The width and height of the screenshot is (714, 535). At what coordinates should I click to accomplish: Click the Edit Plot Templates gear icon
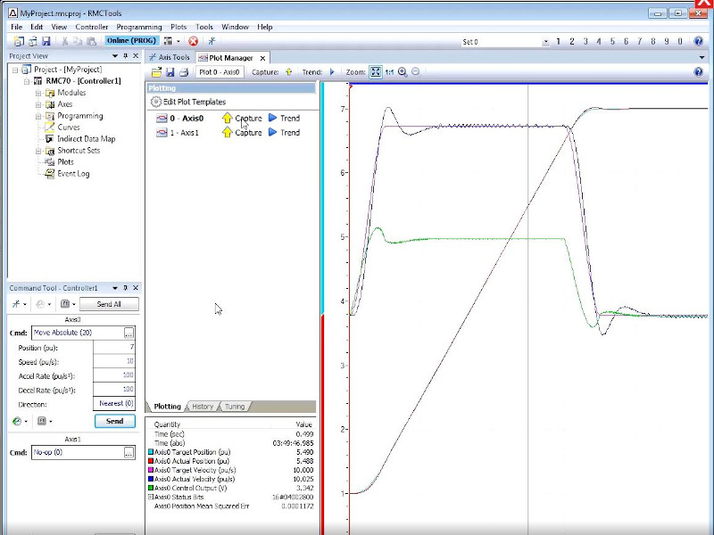[156, 103]
